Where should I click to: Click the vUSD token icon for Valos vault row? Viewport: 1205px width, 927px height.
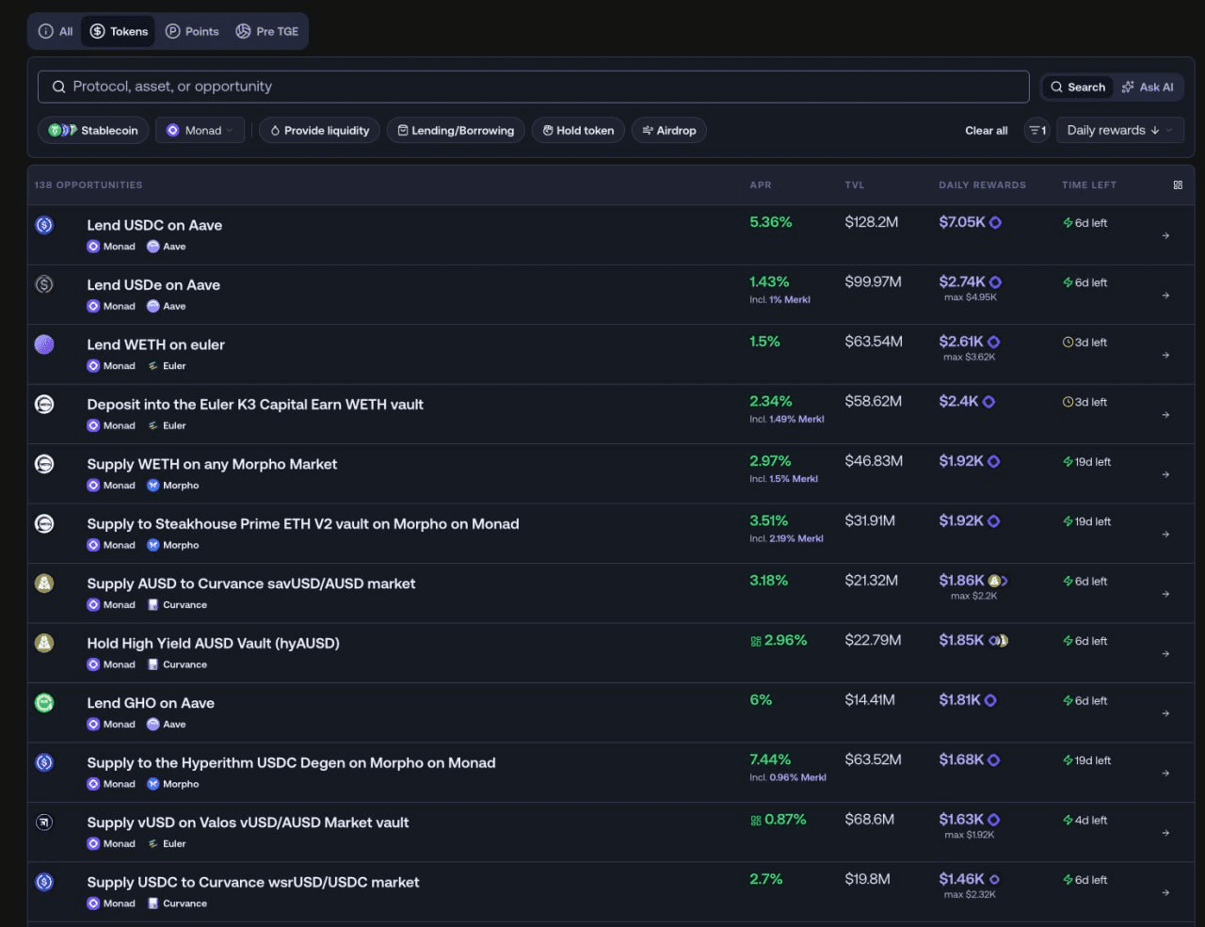(x=44, y=823)
